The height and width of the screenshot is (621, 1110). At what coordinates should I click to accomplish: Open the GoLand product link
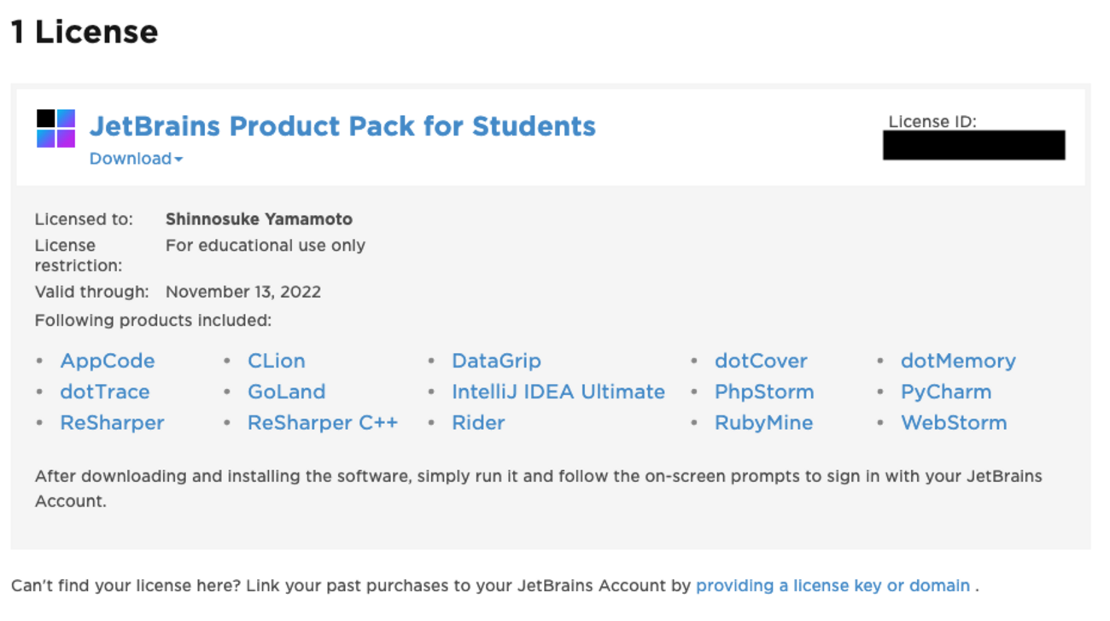point(286,392)
